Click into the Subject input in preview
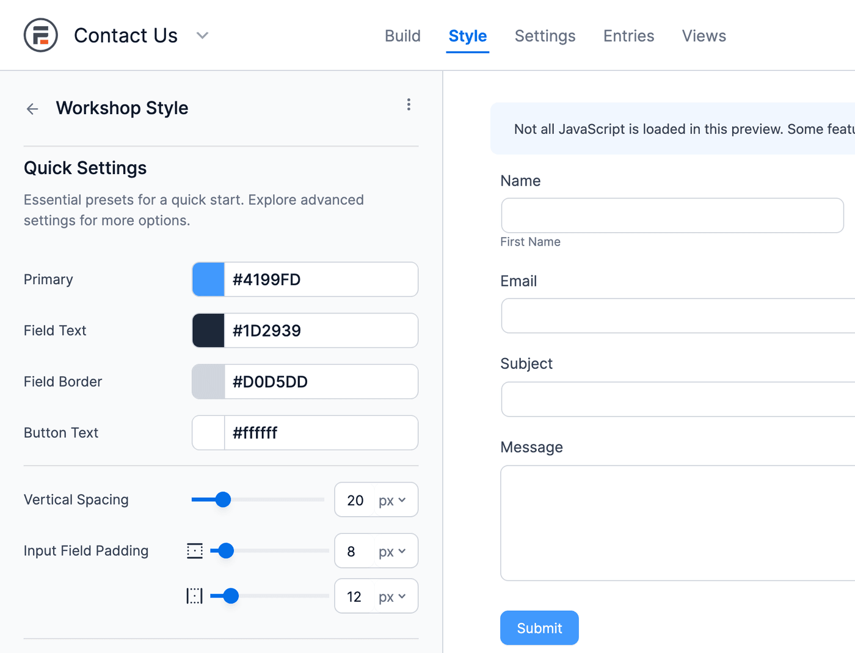Image resolution: width=855 pixels, height=653 pixels. pos(678,399)
